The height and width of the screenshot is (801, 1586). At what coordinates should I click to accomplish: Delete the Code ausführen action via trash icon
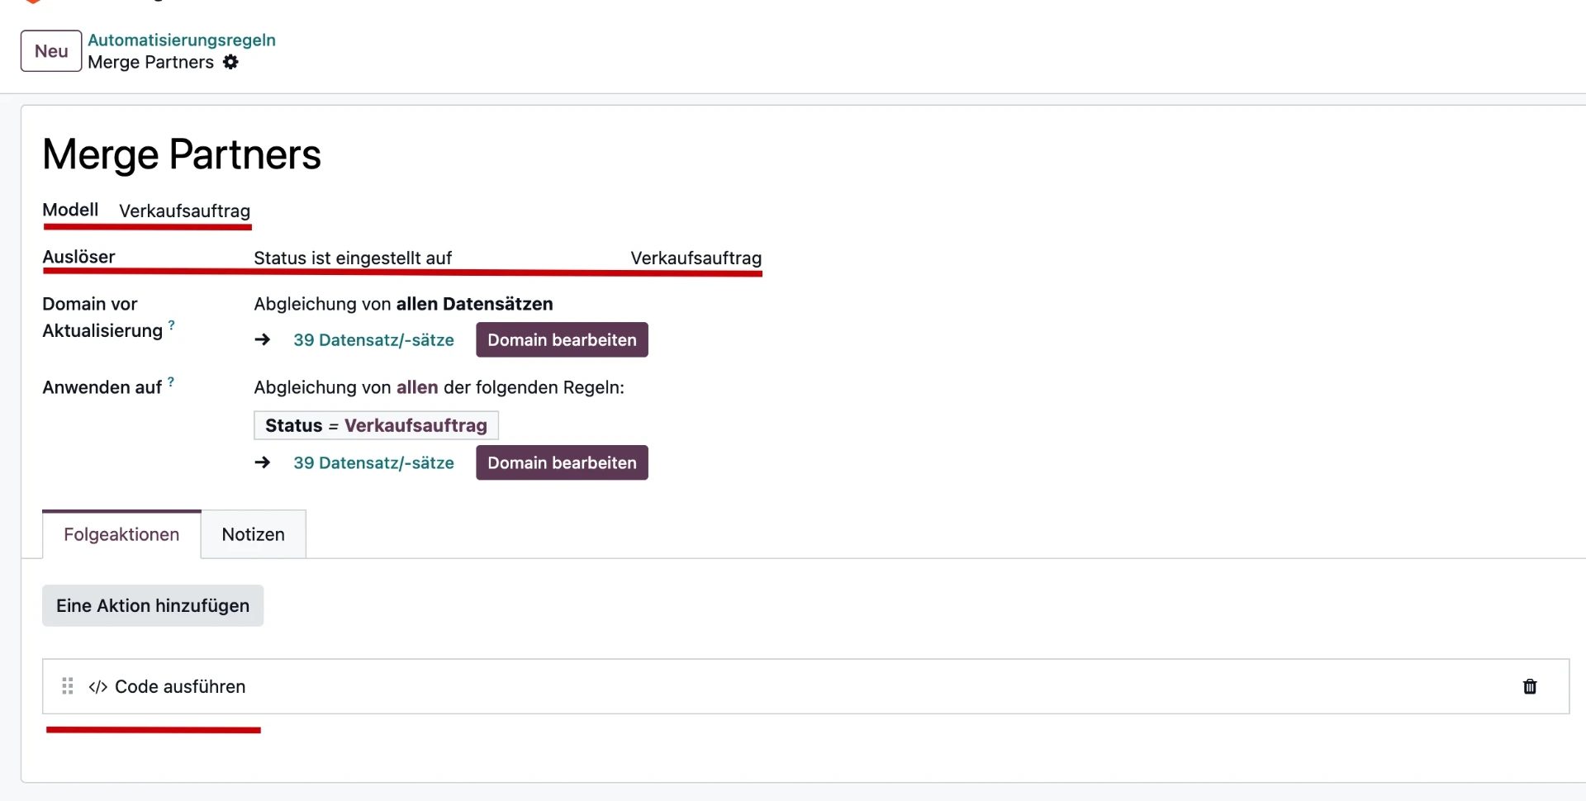tap(1529, 686)
